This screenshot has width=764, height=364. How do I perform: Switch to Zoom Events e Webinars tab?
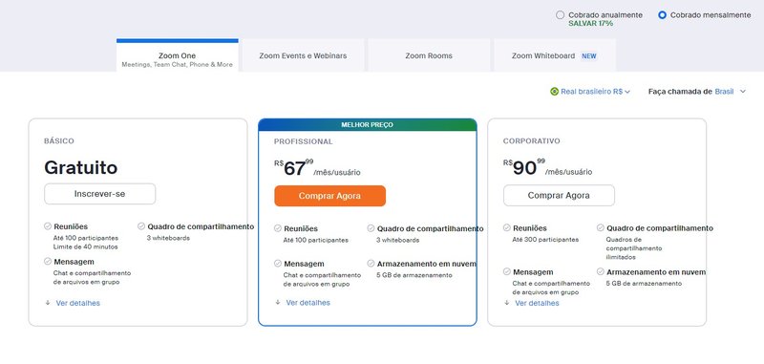click(x=303, y=55)
